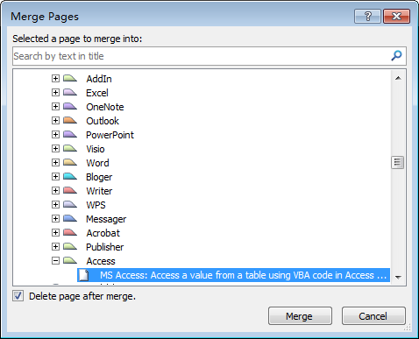Click the Bloger section icon
This screenshot has height=339, width=419.
(x=70, y=176)
